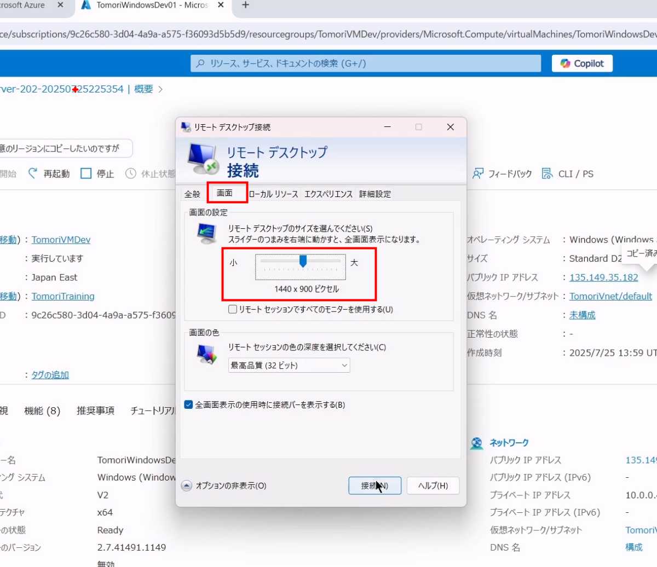Open the public IP address 135.149.35.182 link
657x567 pixels.
coord(603,277)
